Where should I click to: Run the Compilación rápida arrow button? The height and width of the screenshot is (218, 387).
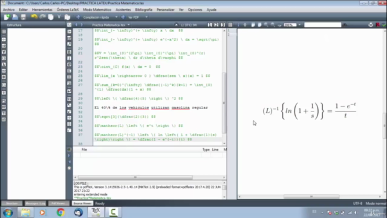78,17
